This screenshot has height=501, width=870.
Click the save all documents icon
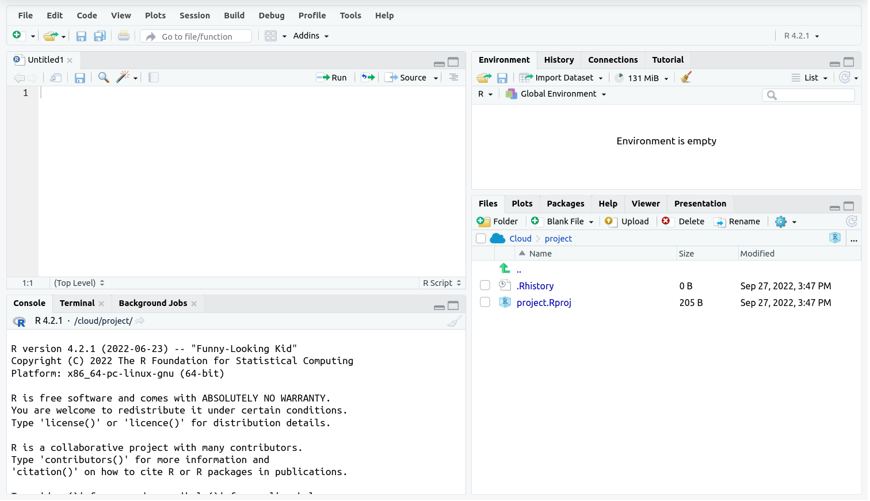coord(100,36)
